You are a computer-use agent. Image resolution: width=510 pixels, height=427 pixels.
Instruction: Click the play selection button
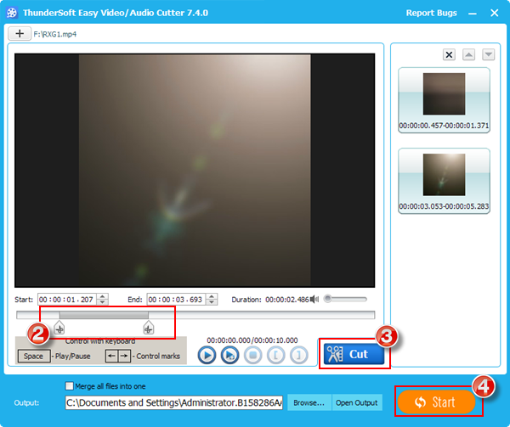[x=229, y=356]
